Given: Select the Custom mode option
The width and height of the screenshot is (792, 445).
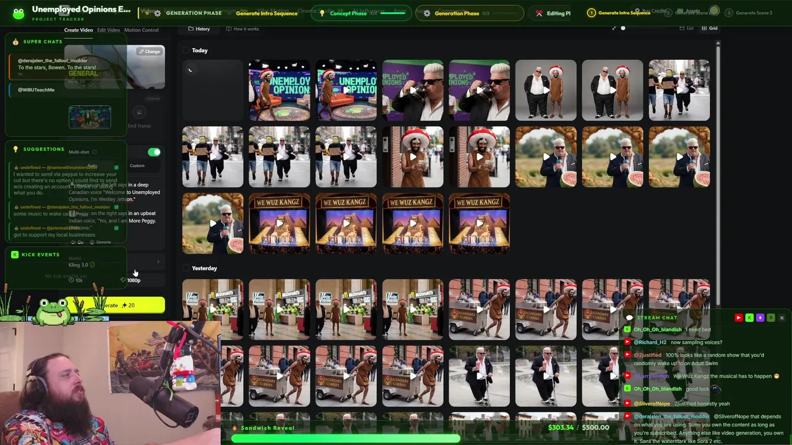Looking at the screenshot, I should 137,166.
